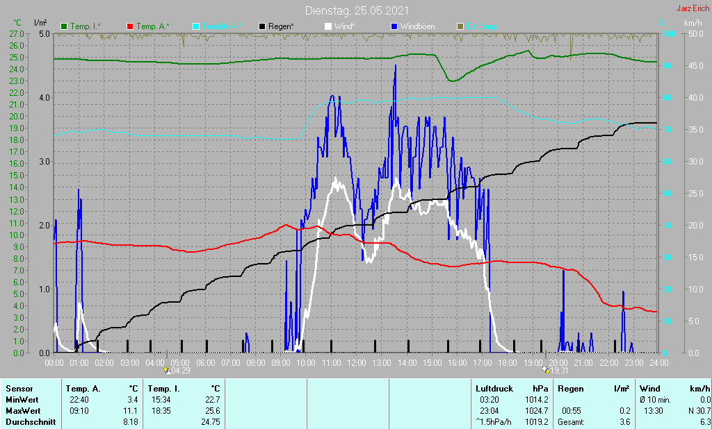Screen dimensions: 712x429
Task: Click the '00:00' time axis label
Action: click(x=54, y=363)
